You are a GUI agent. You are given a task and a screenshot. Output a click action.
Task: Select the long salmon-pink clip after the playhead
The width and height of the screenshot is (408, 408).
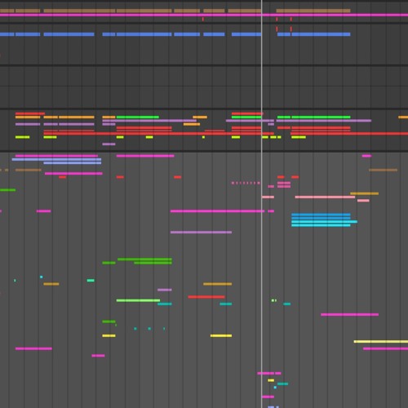[x=325, y=197]
